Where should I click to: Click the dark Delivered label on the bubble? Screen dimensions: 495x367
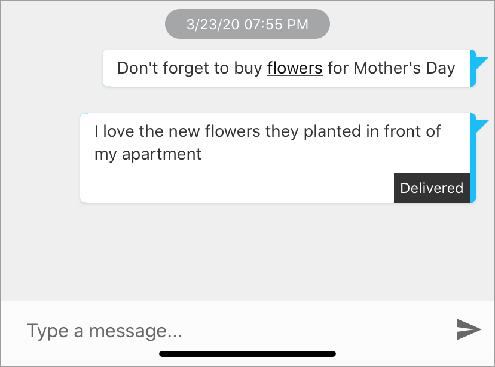(432, 188)
